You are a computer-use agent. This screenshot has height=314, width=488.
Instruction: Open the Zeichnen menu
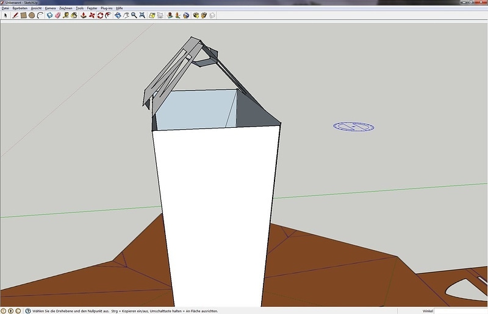click(66, 8)
